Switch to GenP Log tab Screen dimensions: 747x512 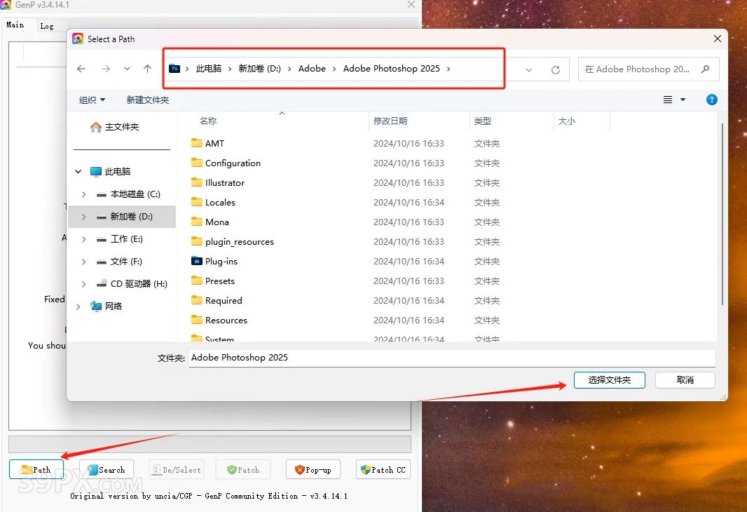click(47, 26)
